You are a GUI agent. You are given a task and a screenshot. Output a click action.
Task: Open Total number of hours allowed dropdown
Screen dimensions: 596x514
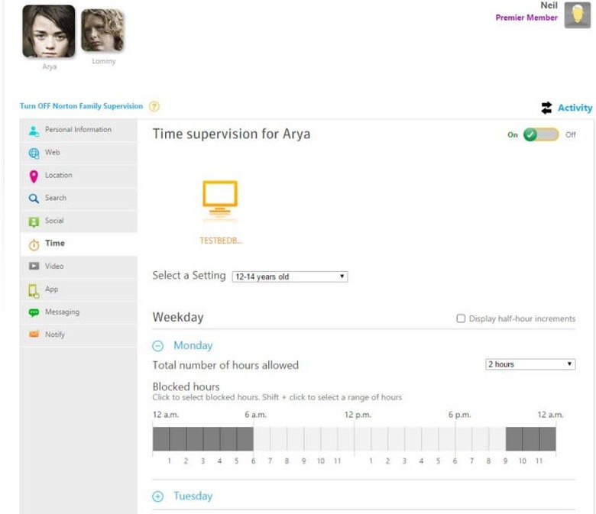tap(530, 364)
